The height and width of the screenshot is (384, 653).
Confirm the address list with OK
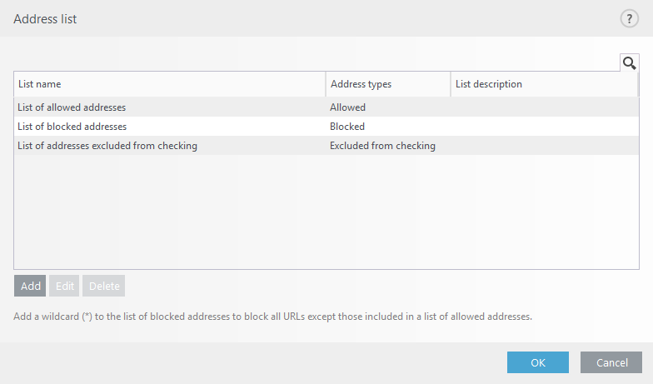pos(537,362)
